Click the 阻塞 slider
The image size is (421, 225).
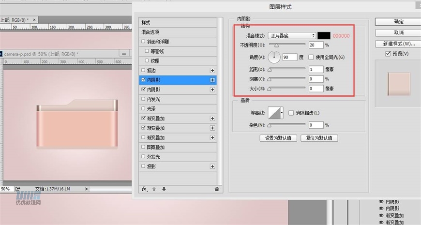click(287, 79)
